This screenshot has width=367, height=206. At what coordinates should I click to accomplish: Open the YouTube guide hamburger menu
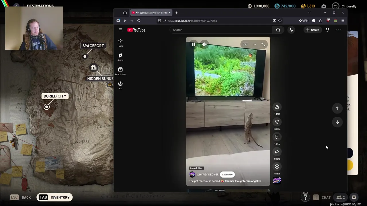[x=120, y=30]
